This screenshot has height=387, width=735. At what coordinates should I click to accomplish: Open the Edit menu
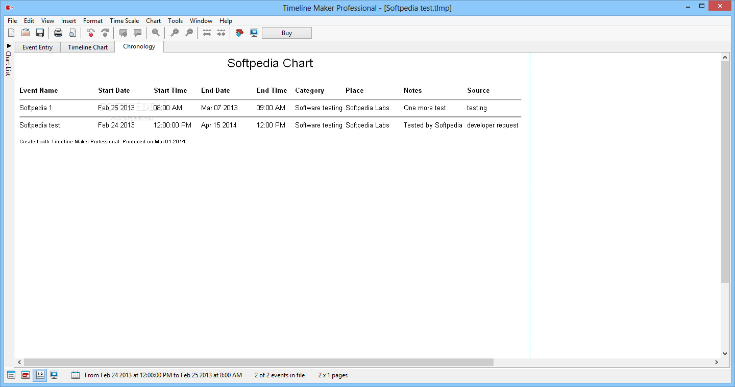coord(29,21)
